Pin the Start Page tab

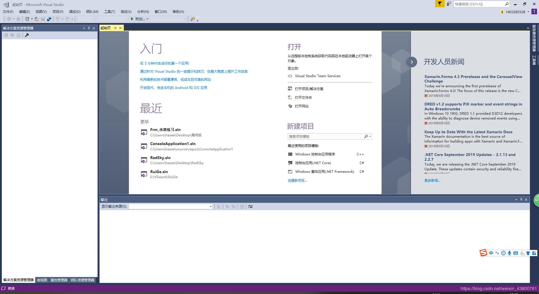point(115,28)
